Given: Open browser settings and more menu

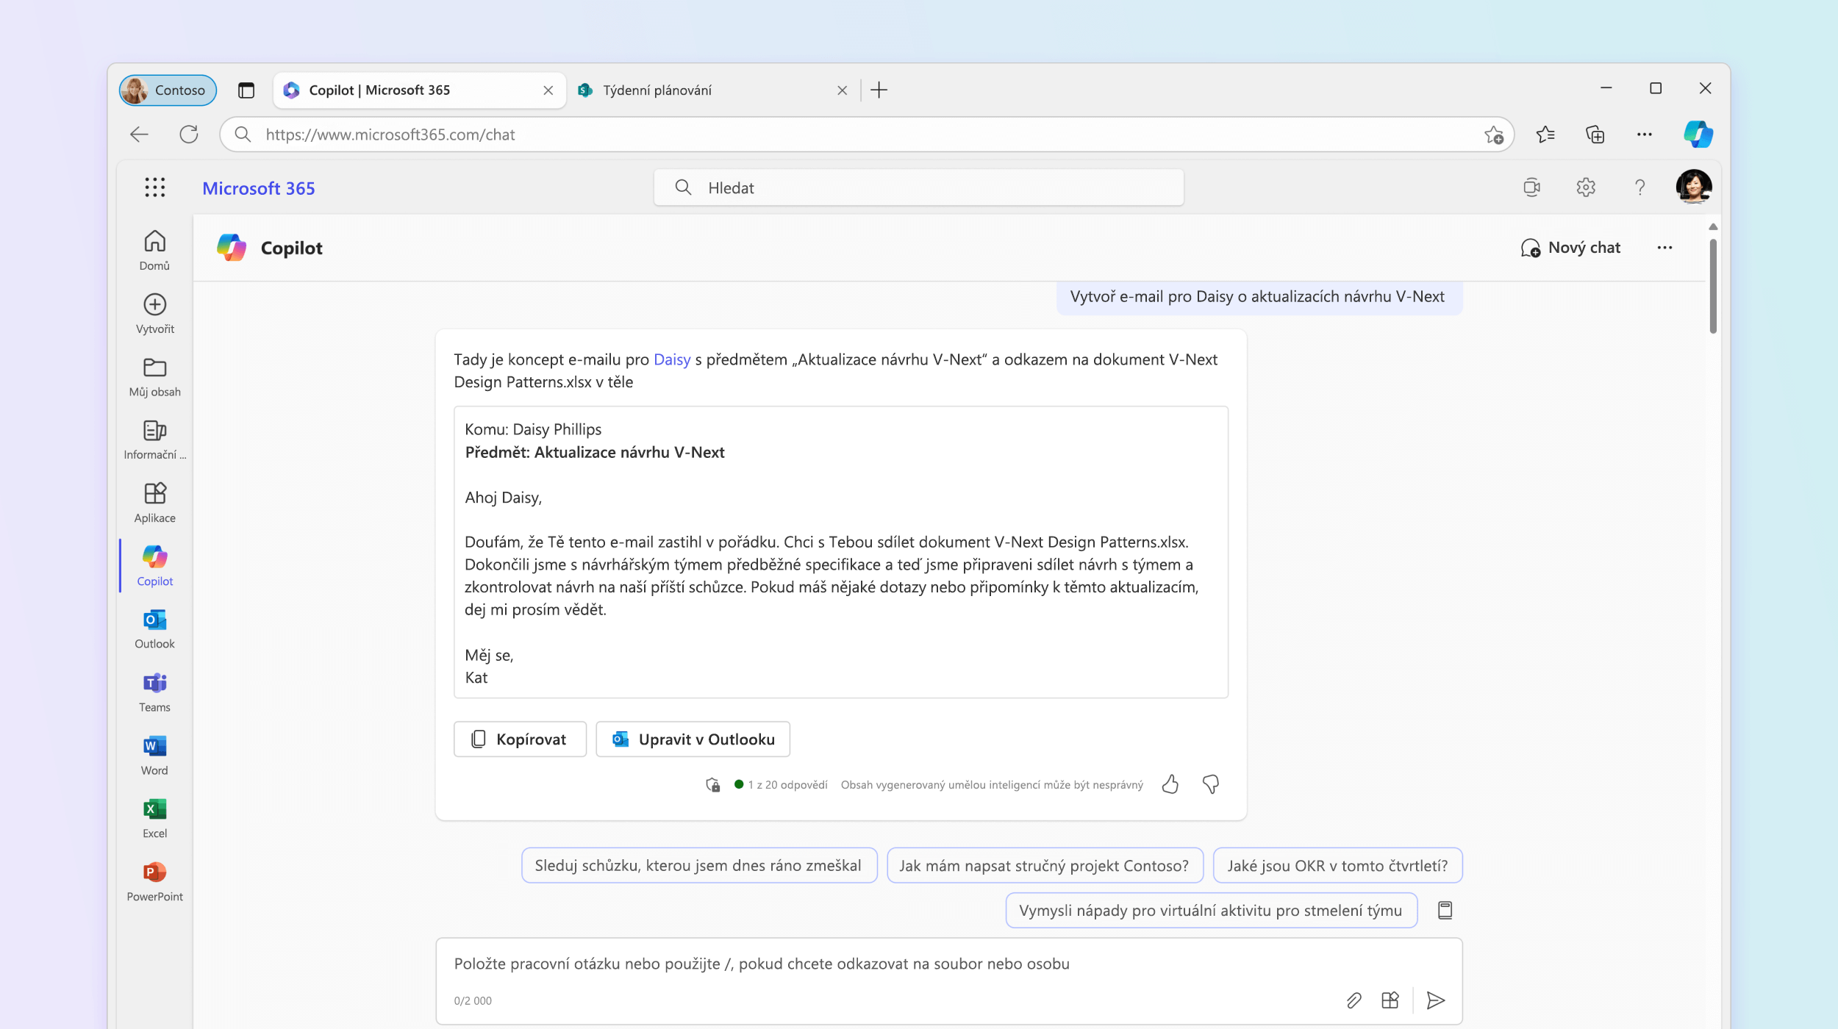Looking at the screenshot, I should pos(1644,135).
